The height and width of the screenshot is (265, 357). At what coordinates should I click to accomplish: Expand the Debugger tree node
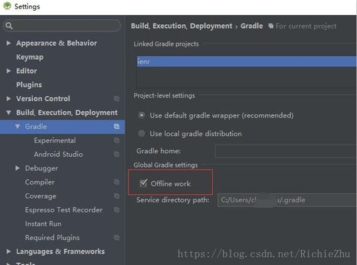[17, 168]
